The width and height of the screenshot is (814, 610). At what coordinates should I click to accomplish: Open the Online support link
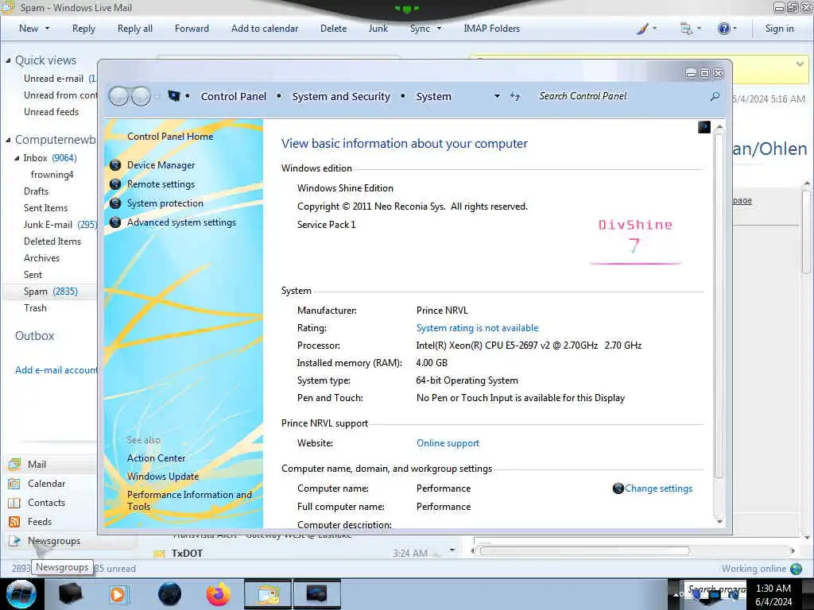(x=448, y=443)
